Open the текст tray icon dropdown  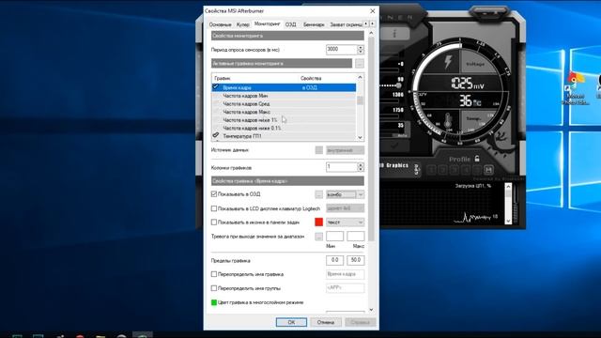345,223
